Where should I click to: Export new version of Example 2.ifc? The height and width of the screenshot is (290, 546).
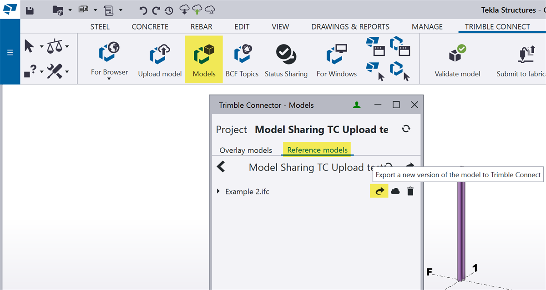[x=379, y=191]
